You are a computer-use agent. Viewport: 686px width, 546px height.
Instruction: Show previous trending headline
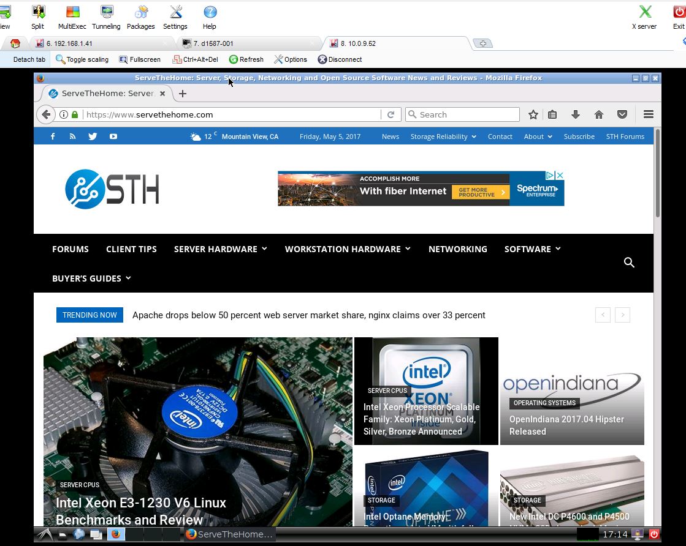pyautogui.click(x=603, y=315)
